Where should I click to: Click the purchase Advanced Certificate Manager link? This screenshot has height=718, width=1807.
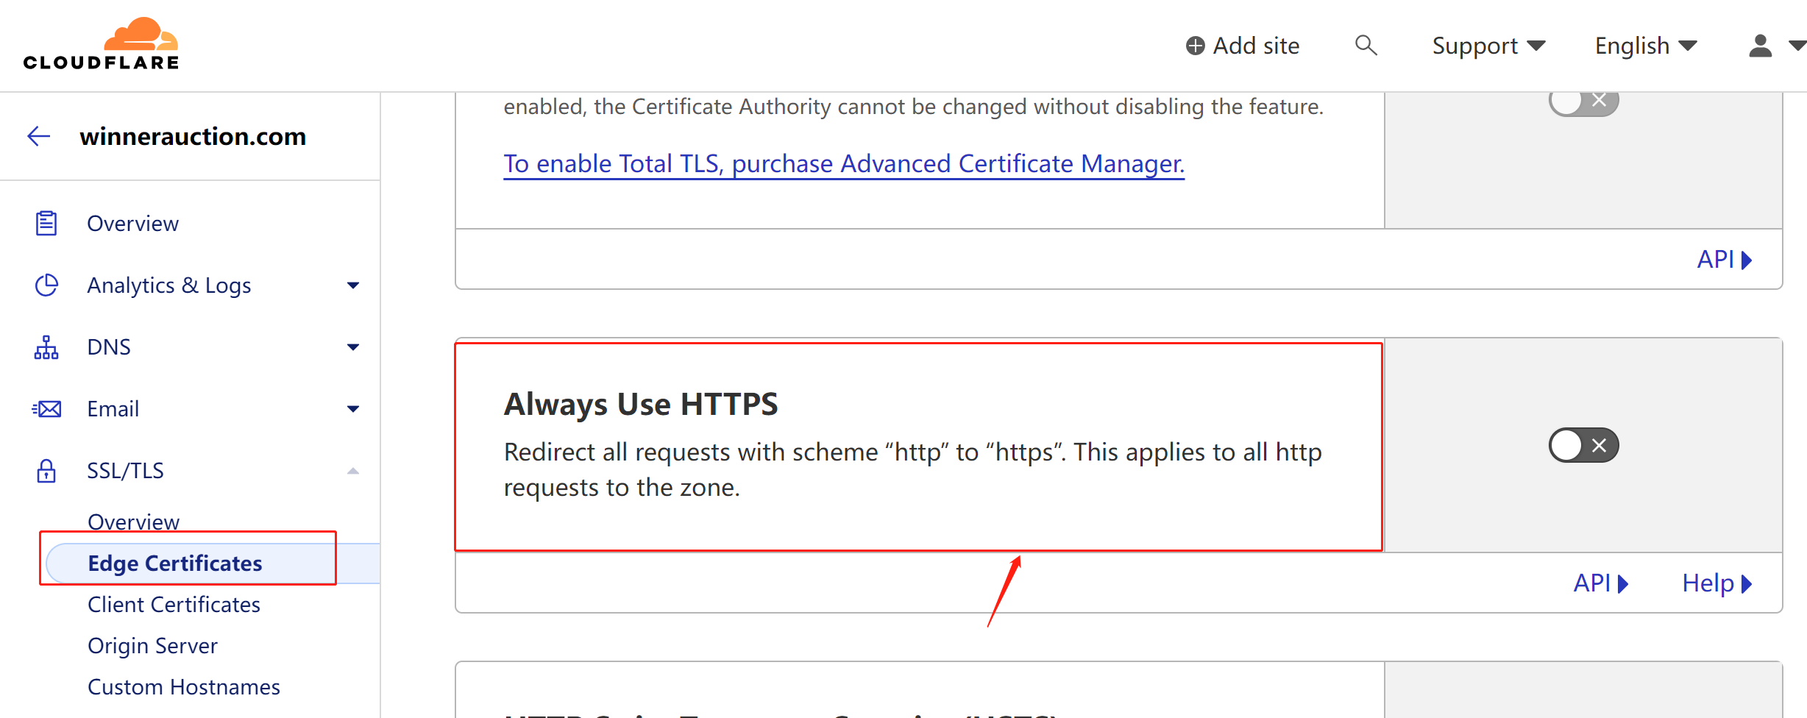pyautogui.click(x=843, y=163)
